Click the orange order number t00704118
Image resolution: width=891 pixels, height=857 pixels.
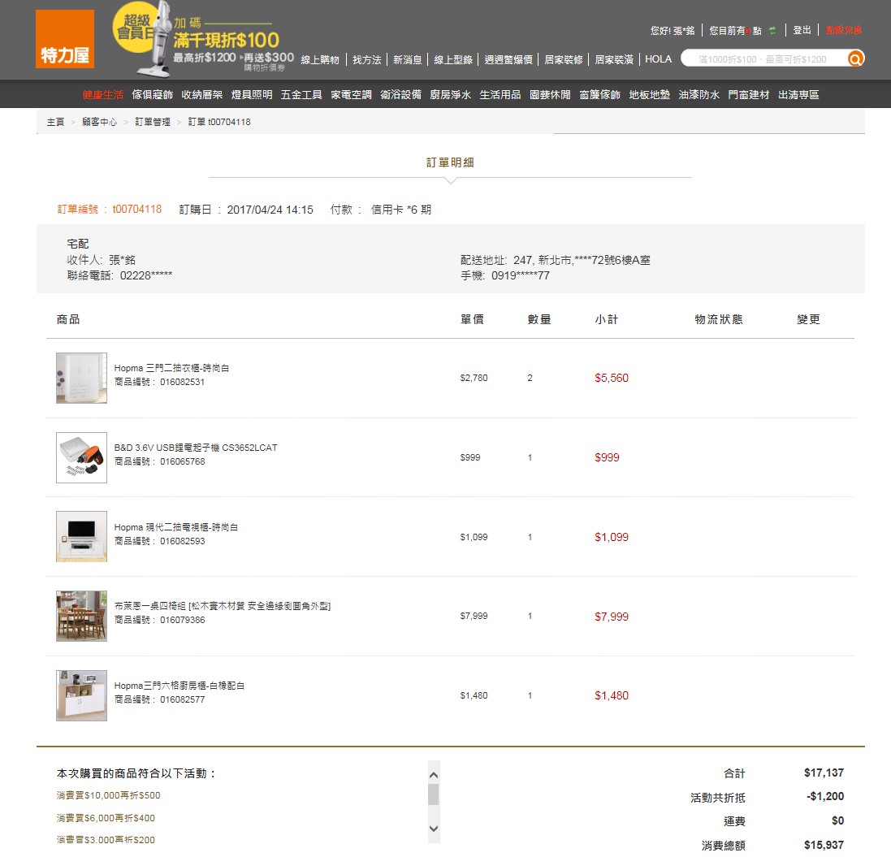[x=137, y=209]
